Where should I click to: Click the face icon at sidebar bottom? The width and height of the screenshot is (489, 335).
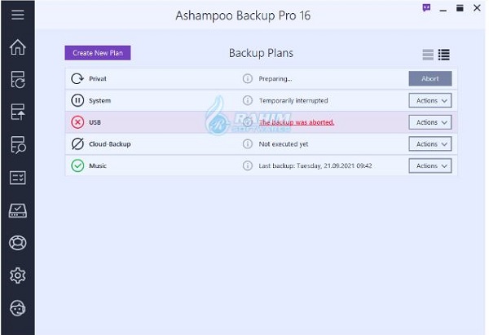17,308
